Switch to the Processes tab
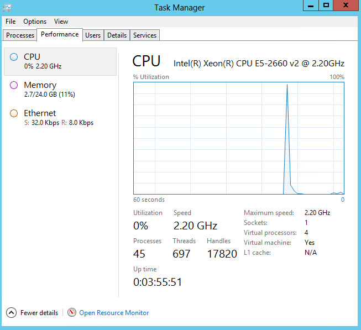This screenshot has width=361, height=330. 20,35
